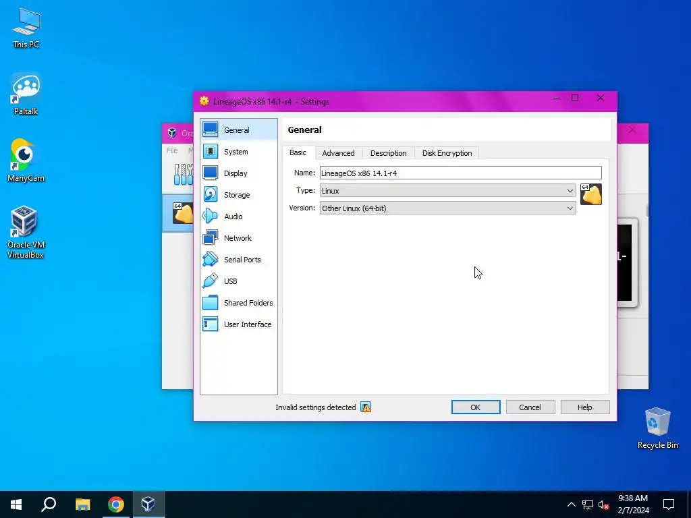The image size is (691, 518).
Task: Select the Recycle Bin desktop icon
Action: click(x=657, y=428)
